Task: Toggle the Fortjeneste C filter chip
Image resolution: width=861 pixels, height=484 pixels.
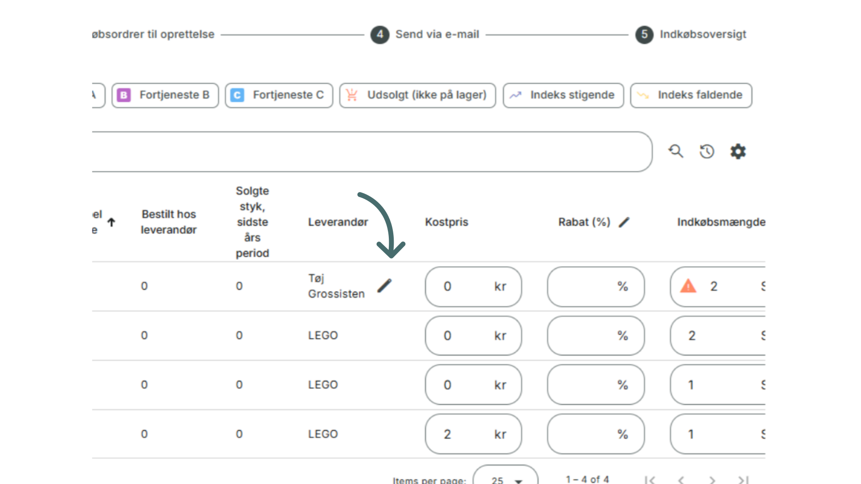Action: point(279,95)
